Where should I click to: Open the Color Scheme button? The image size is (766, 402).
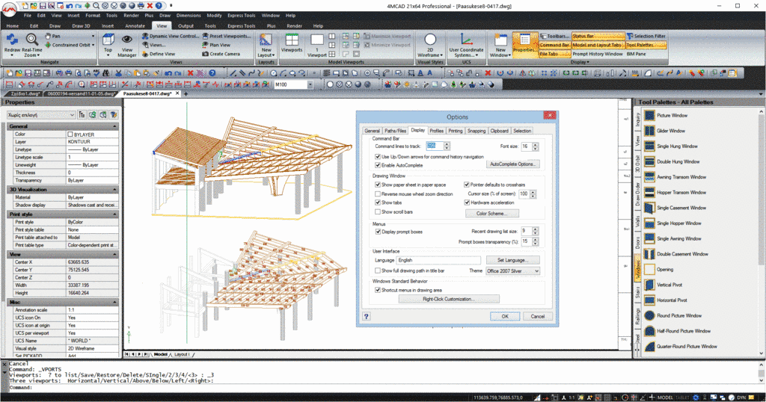[491, 213]
